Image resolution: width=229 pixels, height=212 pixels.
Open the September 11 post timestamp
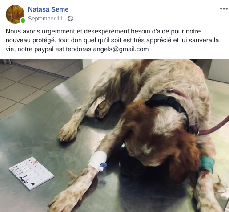click(45, 19)
